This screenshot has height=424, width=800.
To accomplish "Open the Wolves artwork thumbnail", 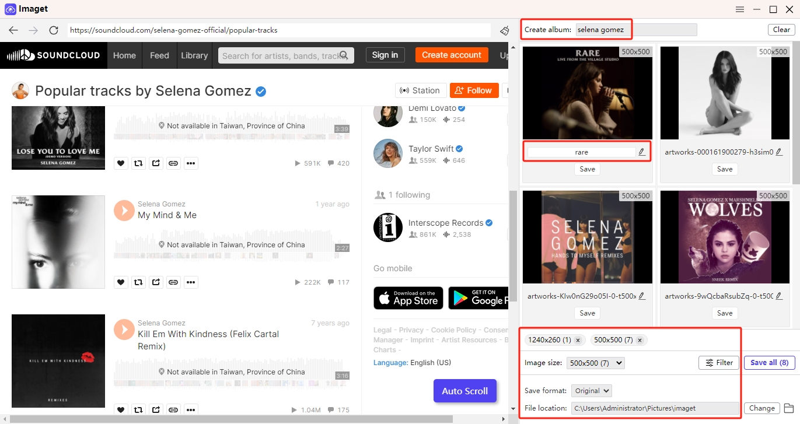I will 725,237.
